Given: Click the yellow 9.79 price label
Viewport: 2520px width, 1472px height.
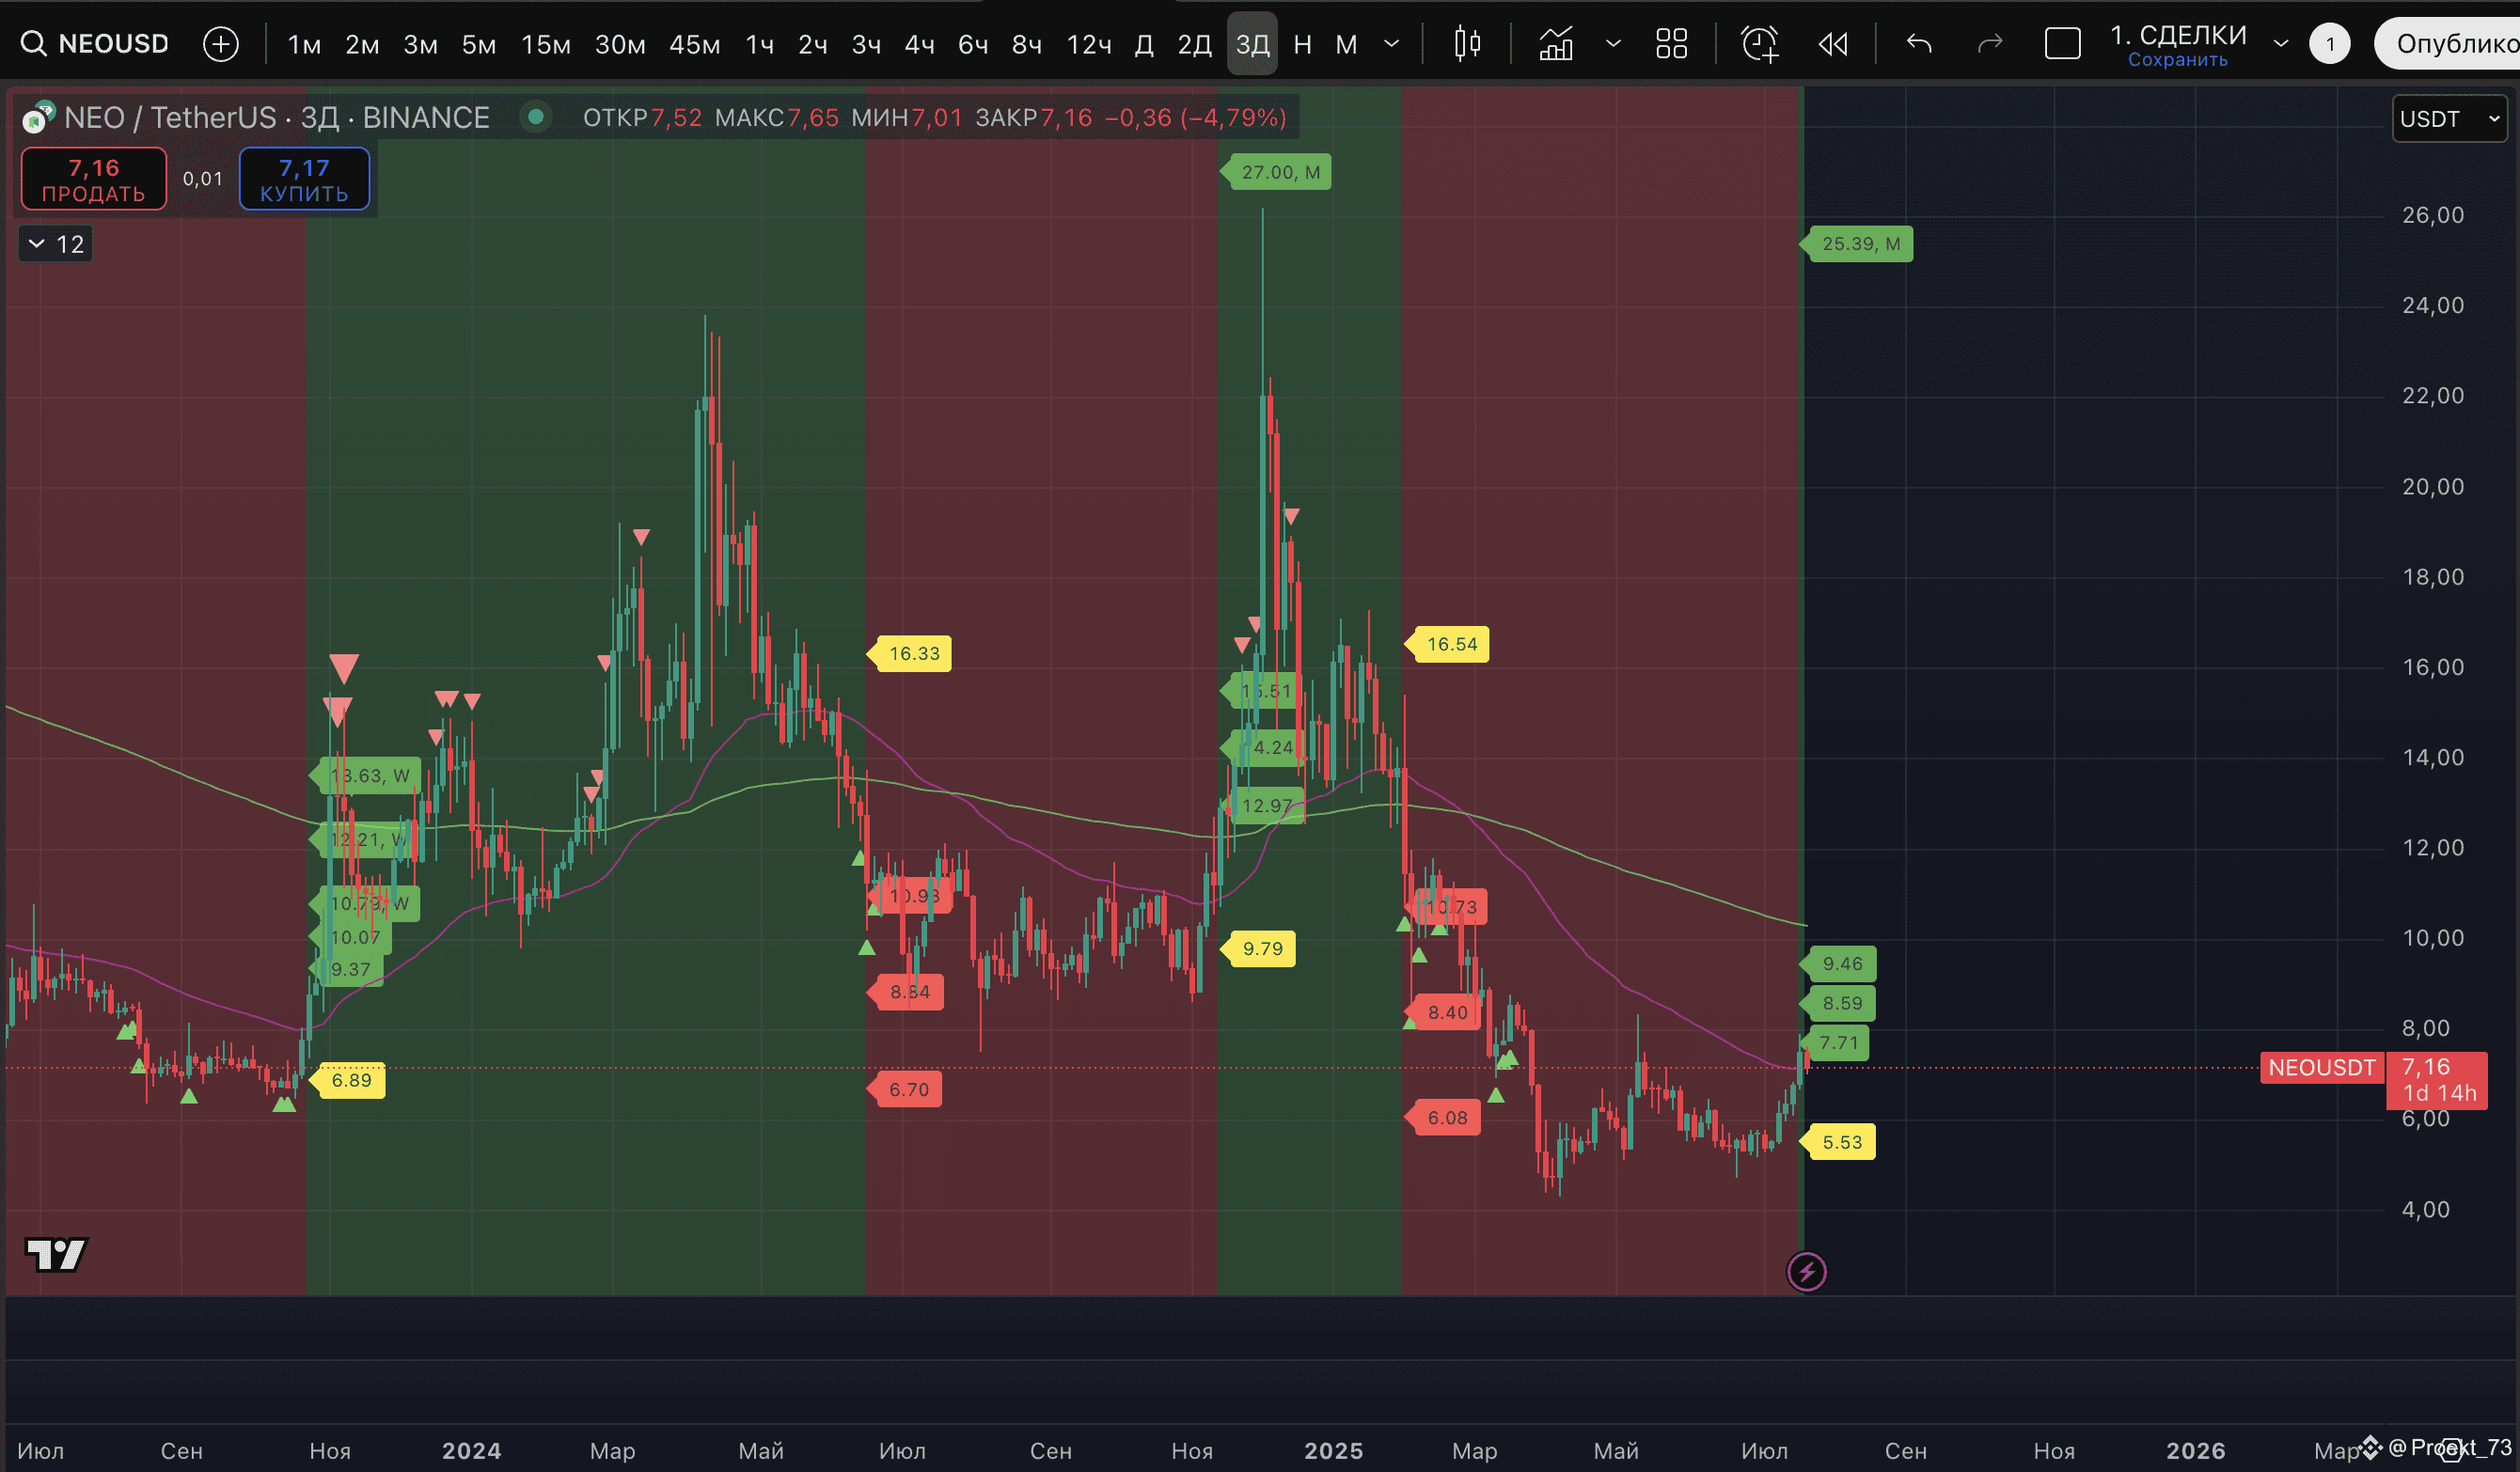Looking at the screenshot, I should tap(1259, 949).
